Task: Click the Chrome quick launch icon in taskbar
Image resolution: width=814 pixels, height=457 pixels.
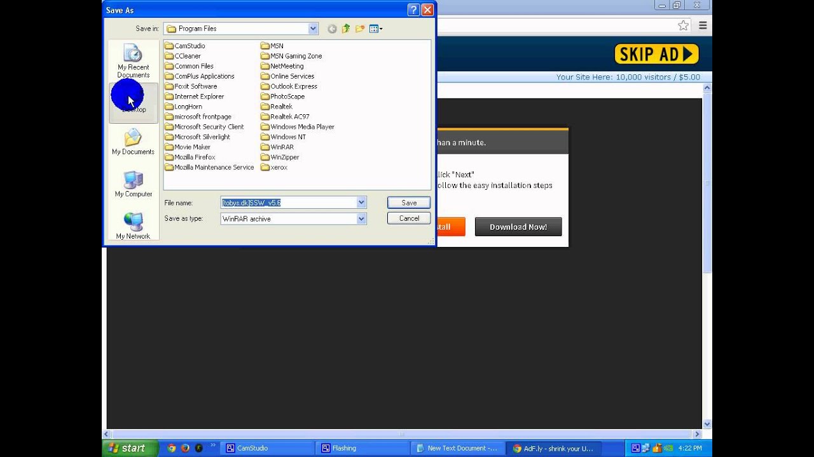Action: coord(172,448)
